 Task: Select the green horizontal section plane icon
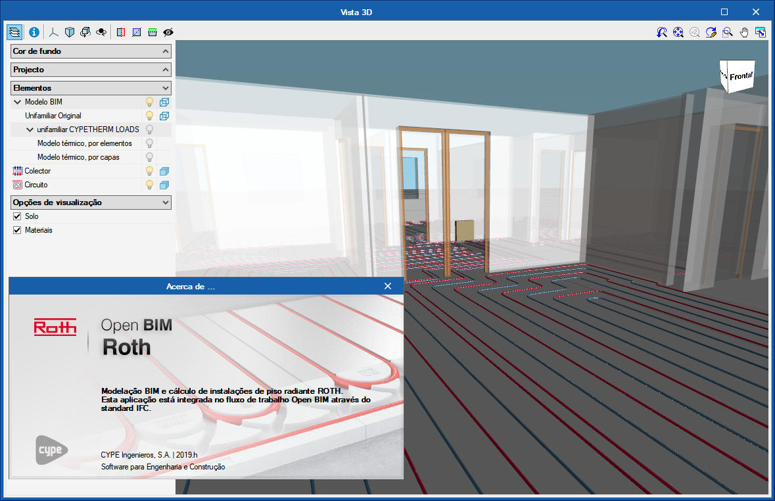pyautogui.click(x=153, y=32)
